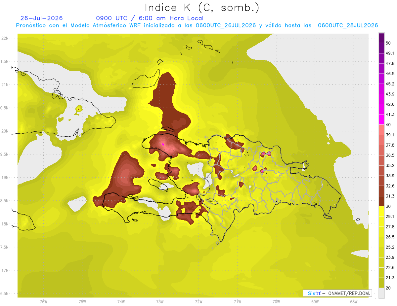This screenshot has height=306, width=397.
Task: Click the "42.6" color scale value
Action: point(390,104)
